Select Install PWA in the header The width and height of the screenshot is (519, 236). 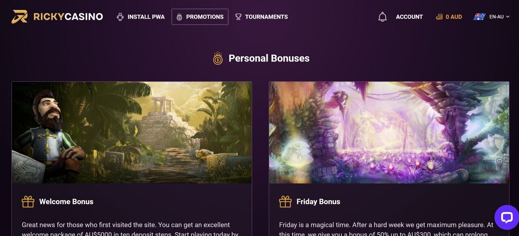click(x=146, y=17)
